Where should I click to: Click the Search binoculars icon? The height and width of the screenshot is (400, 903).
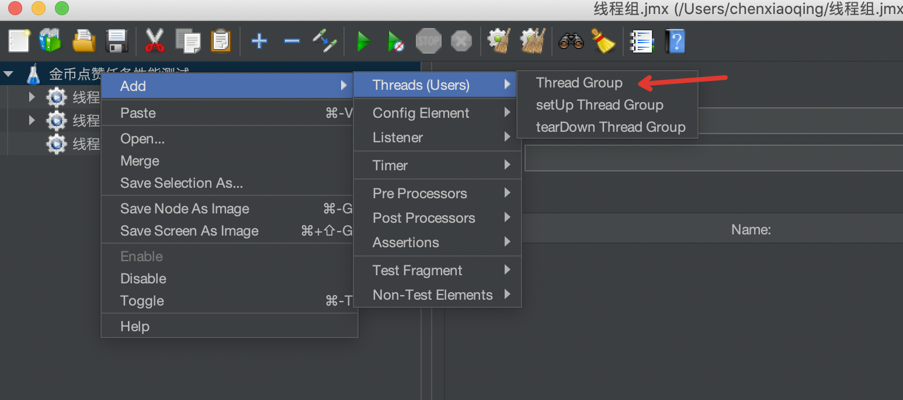click(571, 41)
